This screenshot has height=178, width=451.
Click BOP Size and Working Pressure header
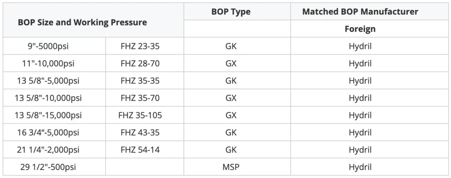pos(83,22)
